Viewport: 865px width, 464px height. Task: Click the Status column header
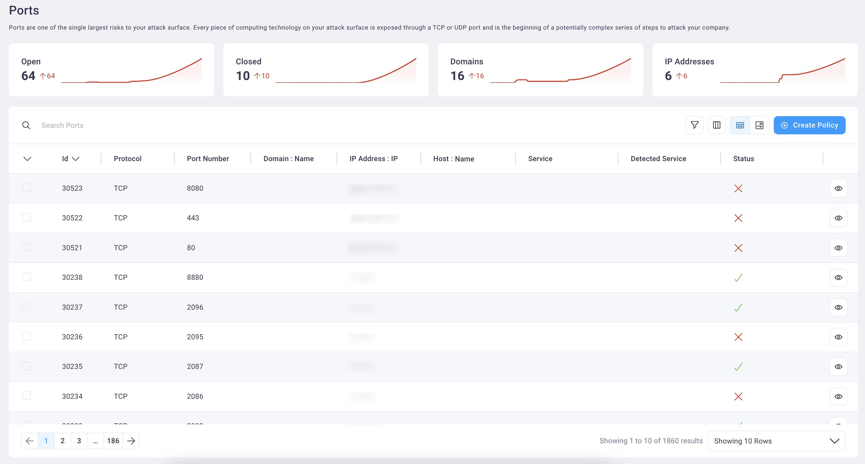pos(744,159)
